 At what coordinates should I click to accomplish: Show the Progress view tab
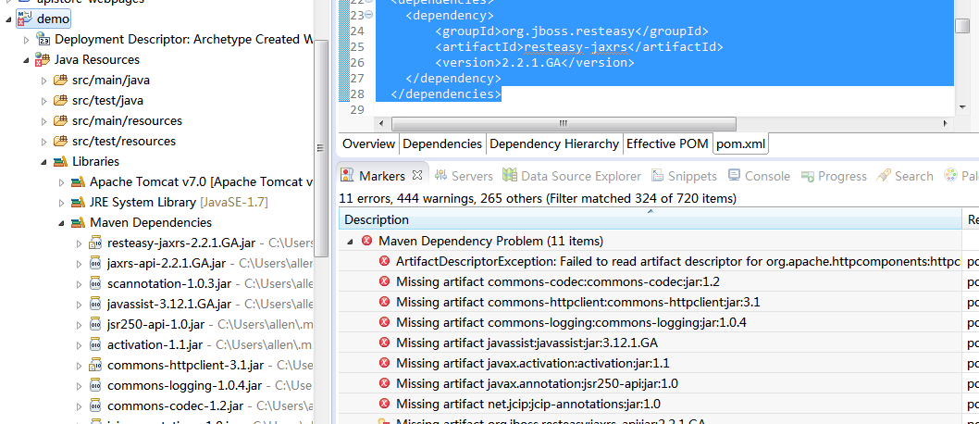(834, 176)
